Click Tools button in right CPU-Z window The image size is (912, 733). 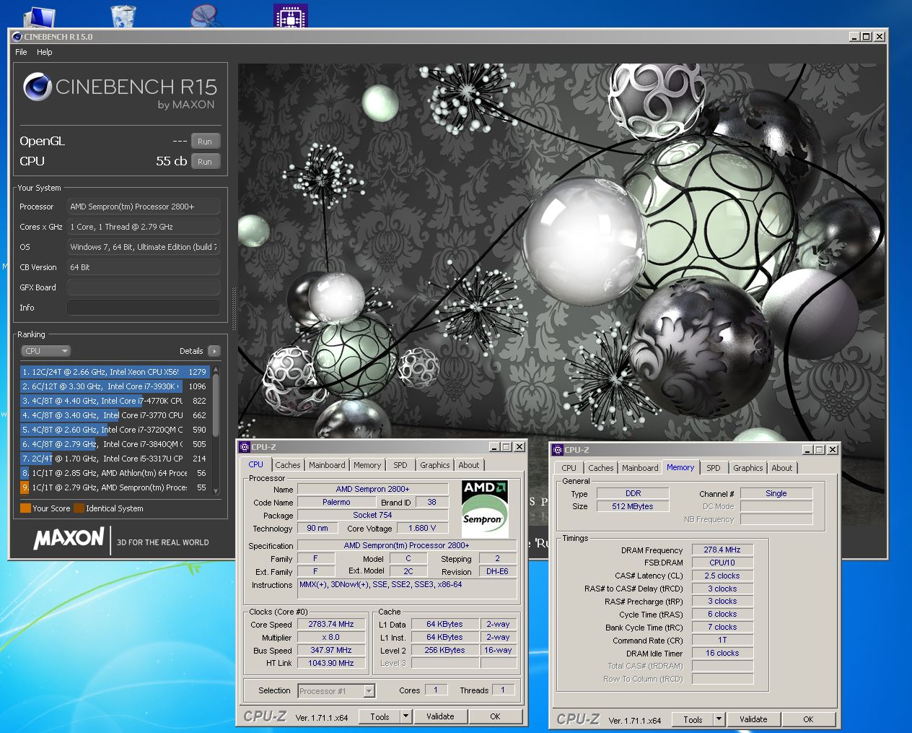pyautogui.click(x=693, y=720)
